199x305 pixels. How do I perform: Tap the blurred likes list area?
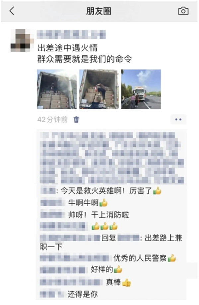click(x=112, y=158)
